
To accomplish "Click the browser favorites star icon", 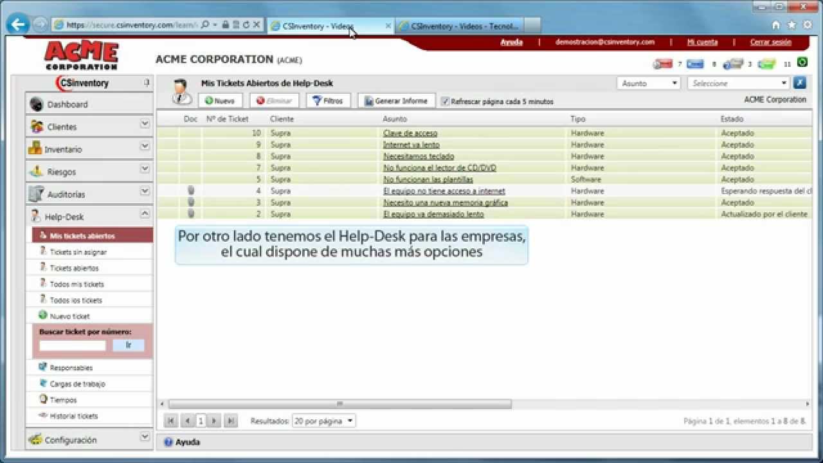I will pos(791,25).
